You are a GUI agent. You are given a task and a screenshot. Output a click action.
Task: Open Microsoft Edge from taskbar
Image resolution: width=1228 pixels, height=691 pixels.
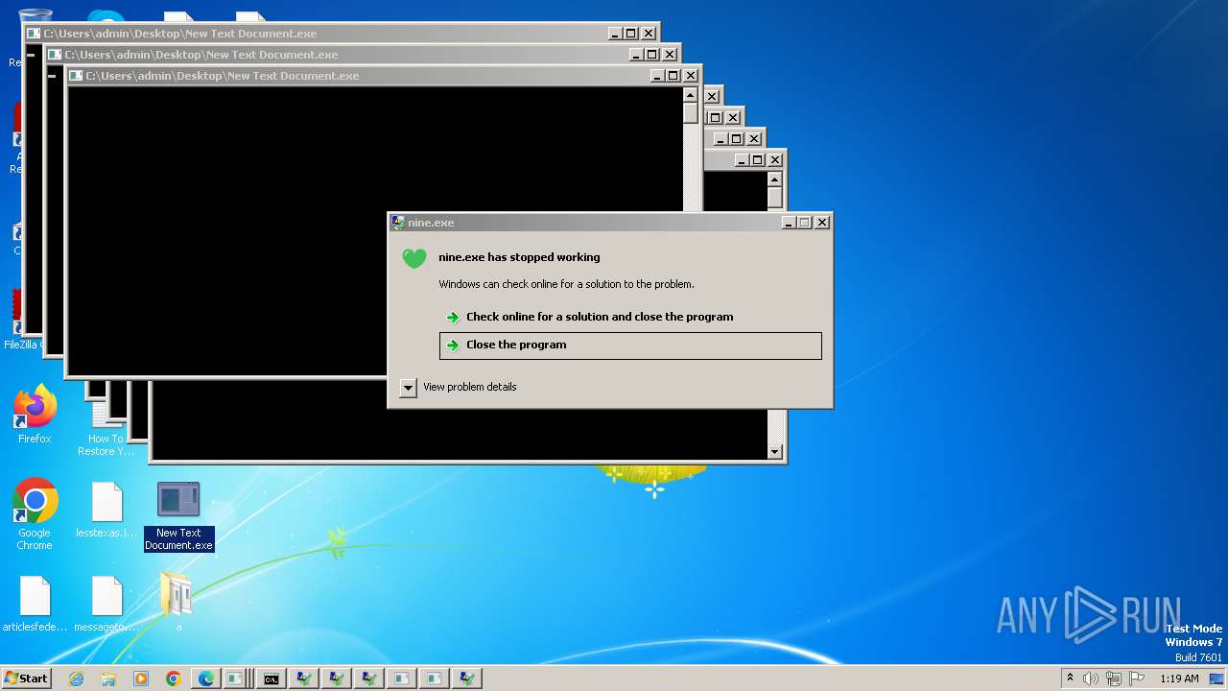coord(206,679)
